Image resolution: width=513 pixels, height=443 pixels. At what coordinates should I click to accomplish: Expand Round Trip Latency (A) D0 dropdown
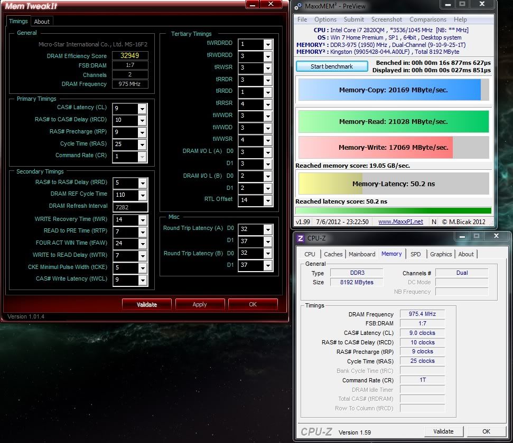(268, 229)
